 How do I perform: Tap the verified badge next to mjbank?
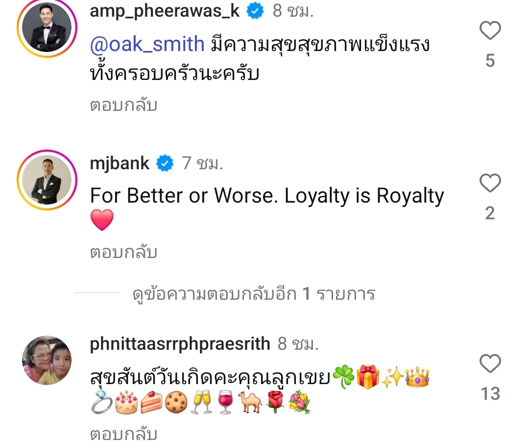(x=165, y=163)
